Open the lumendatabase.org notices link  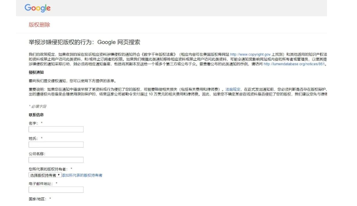[294, 64]
